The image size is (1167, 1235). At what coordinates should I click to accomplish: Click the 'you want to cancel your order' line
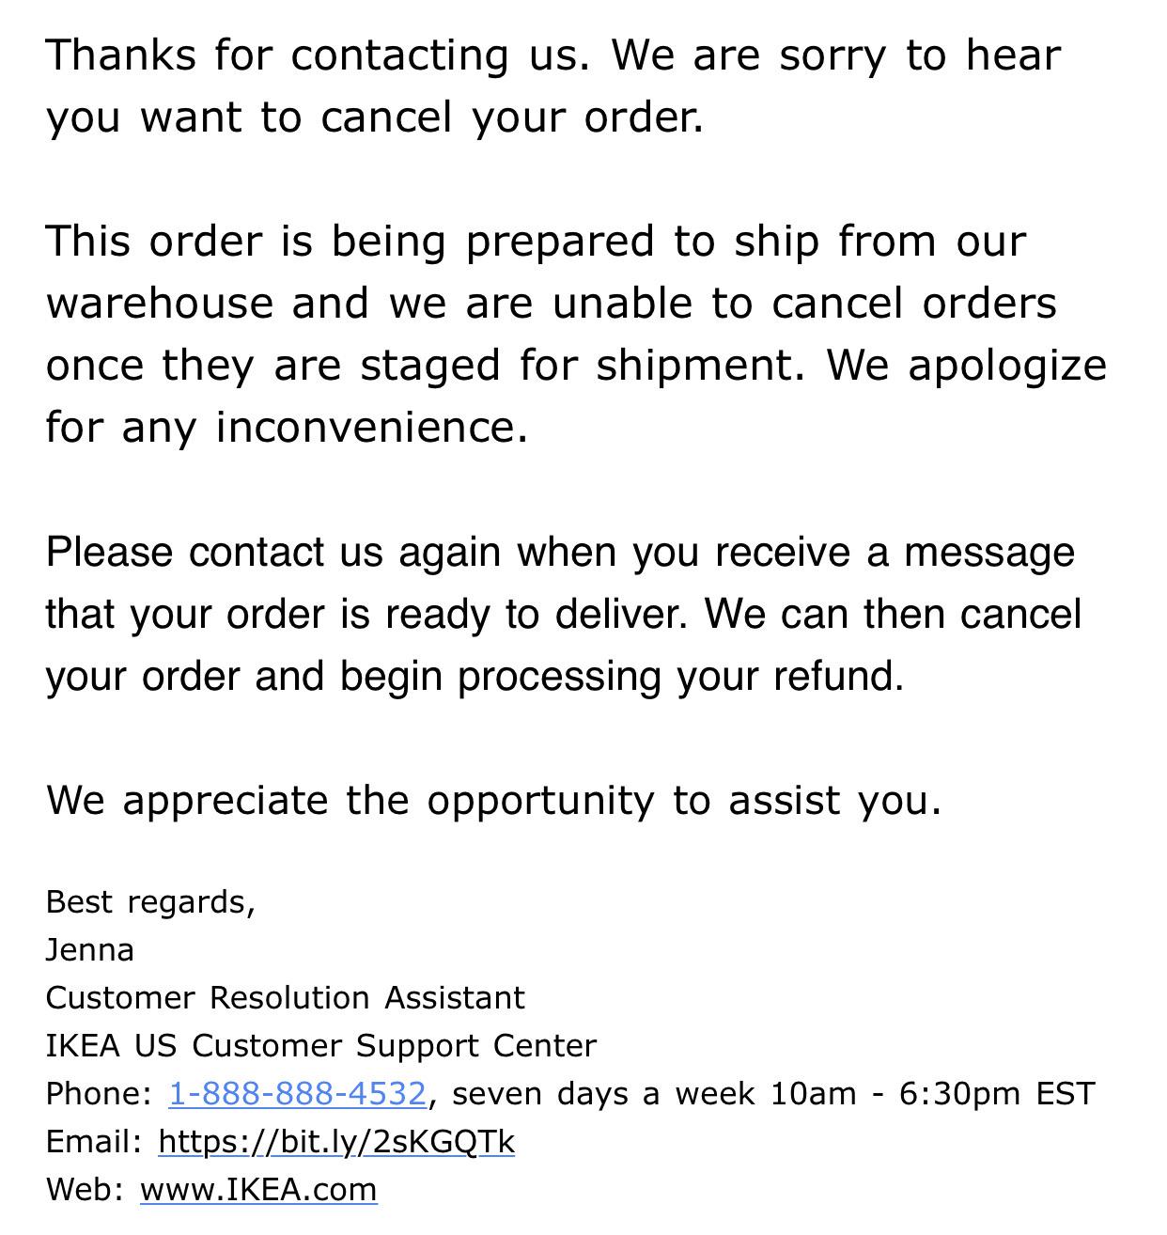click(x=375, y=117)
